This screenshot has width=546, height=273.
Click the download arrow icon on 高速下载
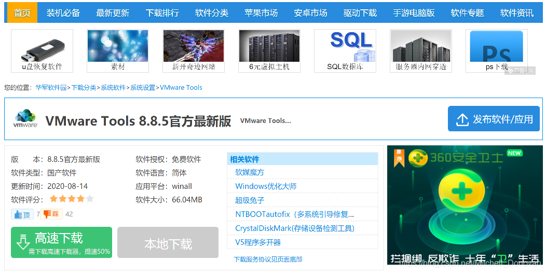(x=23, y=242)
